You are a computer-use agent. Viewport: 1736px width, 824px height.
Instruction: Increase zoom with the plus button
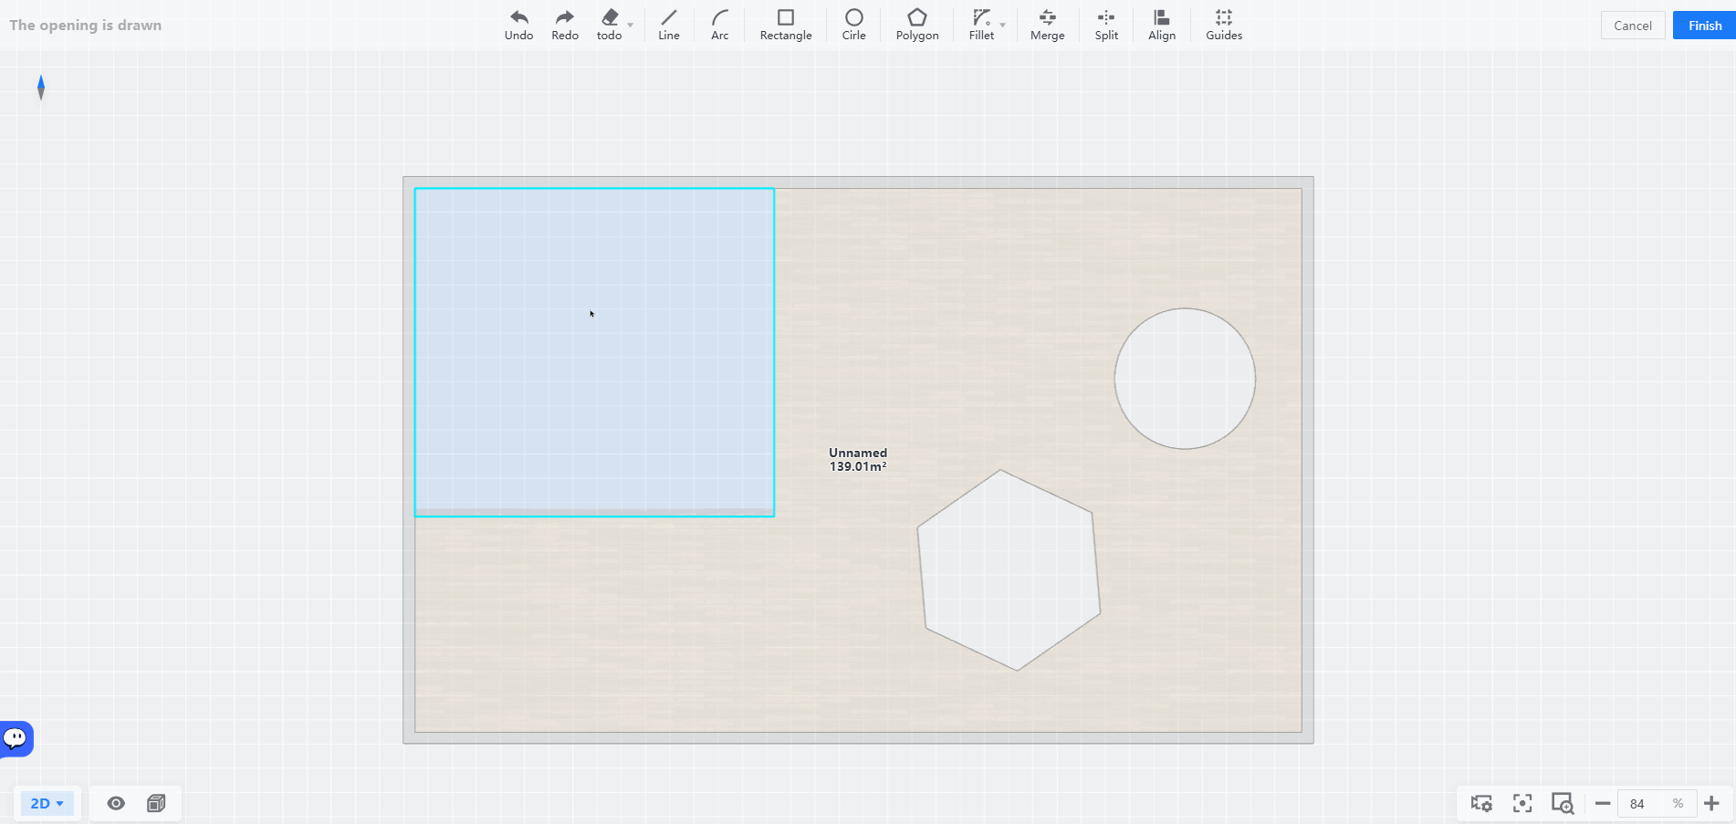(1711, 803)
